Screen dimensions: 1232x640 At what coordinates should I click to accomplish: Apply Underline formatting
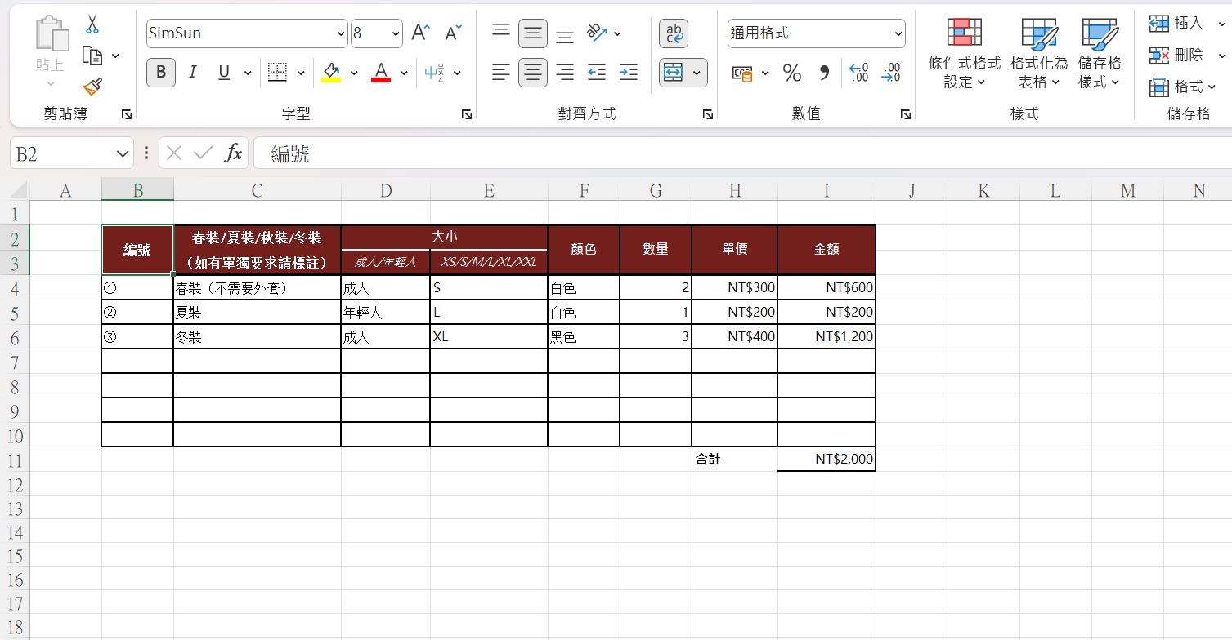(x=222, y=72)
